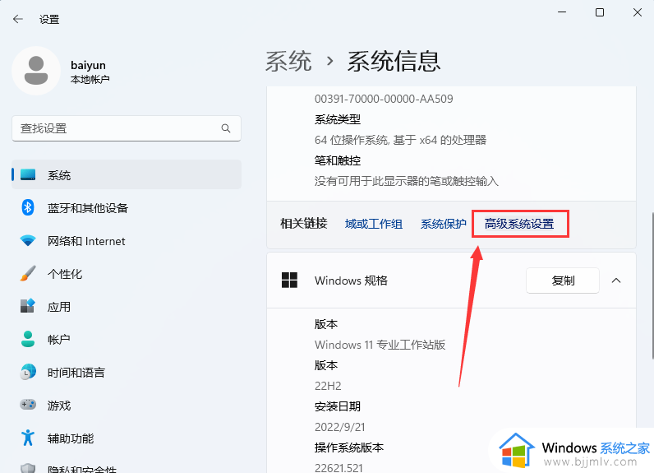
Task: Click install date 2022/9/21
Action: click(340, 427)
